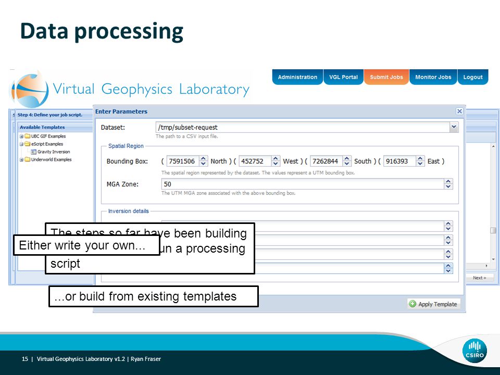Image resolution: width=500 pixels, height=375 pixels.
Task: Select the Gravity Inversion template
Action: coord(54,152)
